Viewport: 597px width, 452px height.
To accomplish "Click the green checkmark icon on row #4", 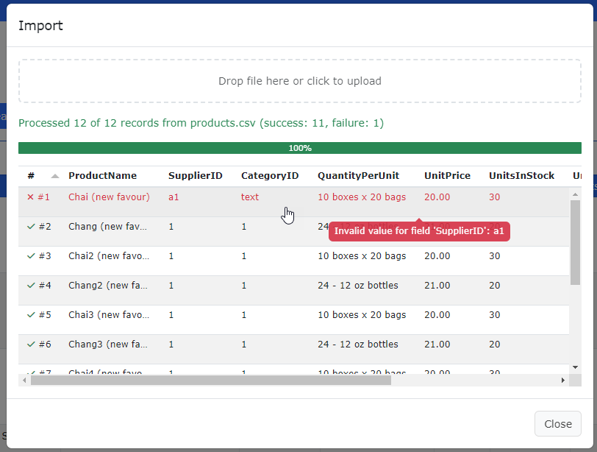I will [30, 286].
